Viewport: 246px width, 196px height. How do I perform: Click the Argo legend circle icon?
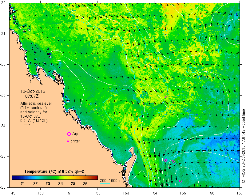point(69,134)
